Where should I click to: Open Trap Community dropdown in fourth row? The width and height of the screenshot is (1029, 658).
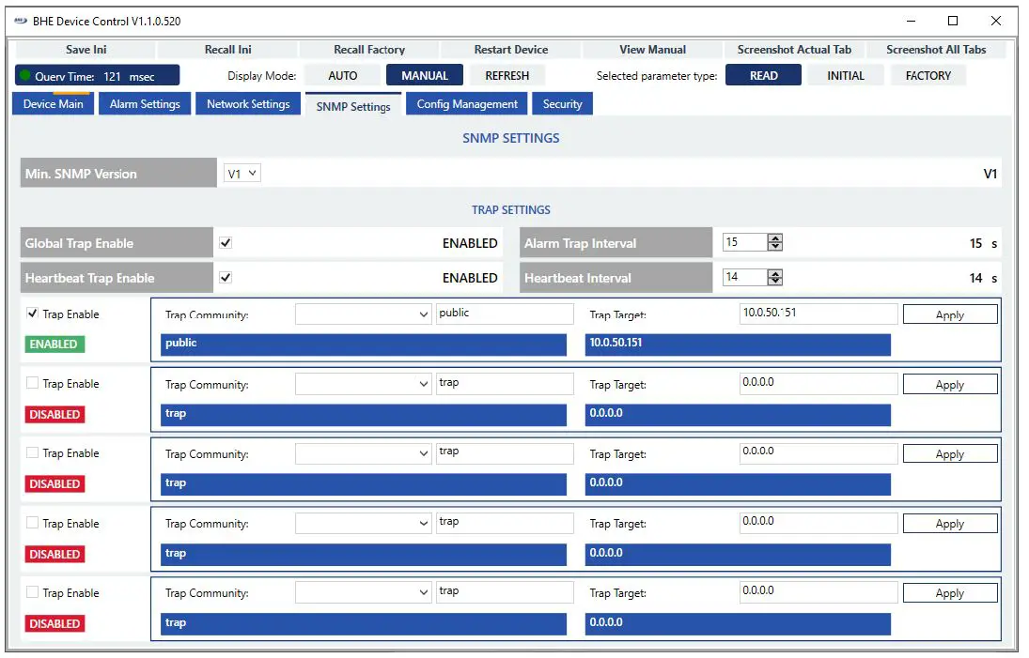pyautogui.click(x=364, y=523)
